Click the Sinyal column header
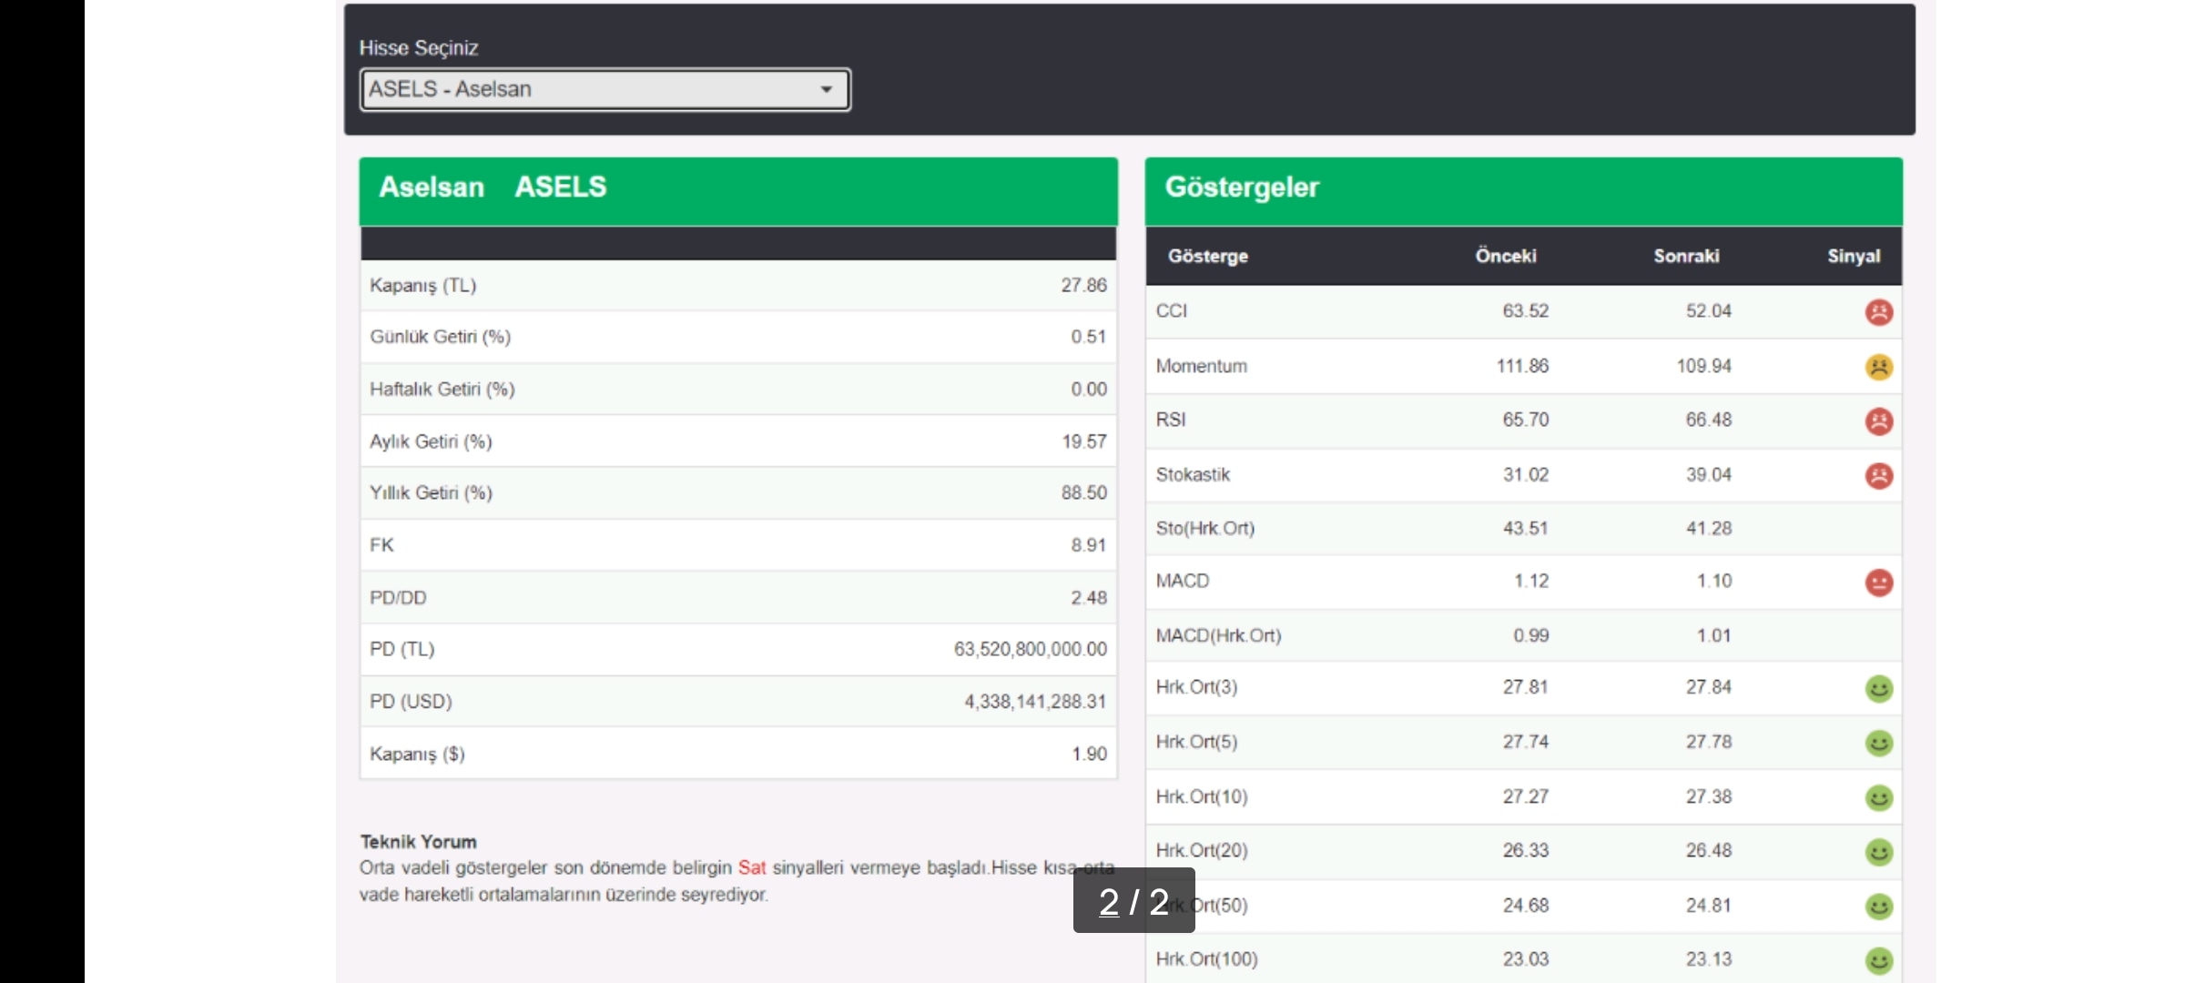This screenshot has width=2185, height=983. click(1854, 257)
